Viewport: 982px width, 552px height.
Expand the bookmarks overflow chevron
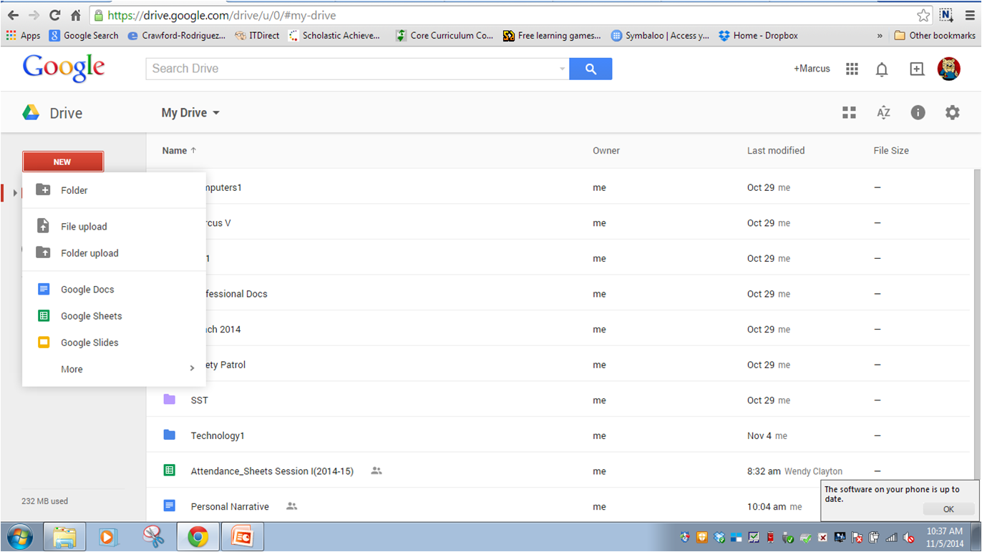(880, 35)
